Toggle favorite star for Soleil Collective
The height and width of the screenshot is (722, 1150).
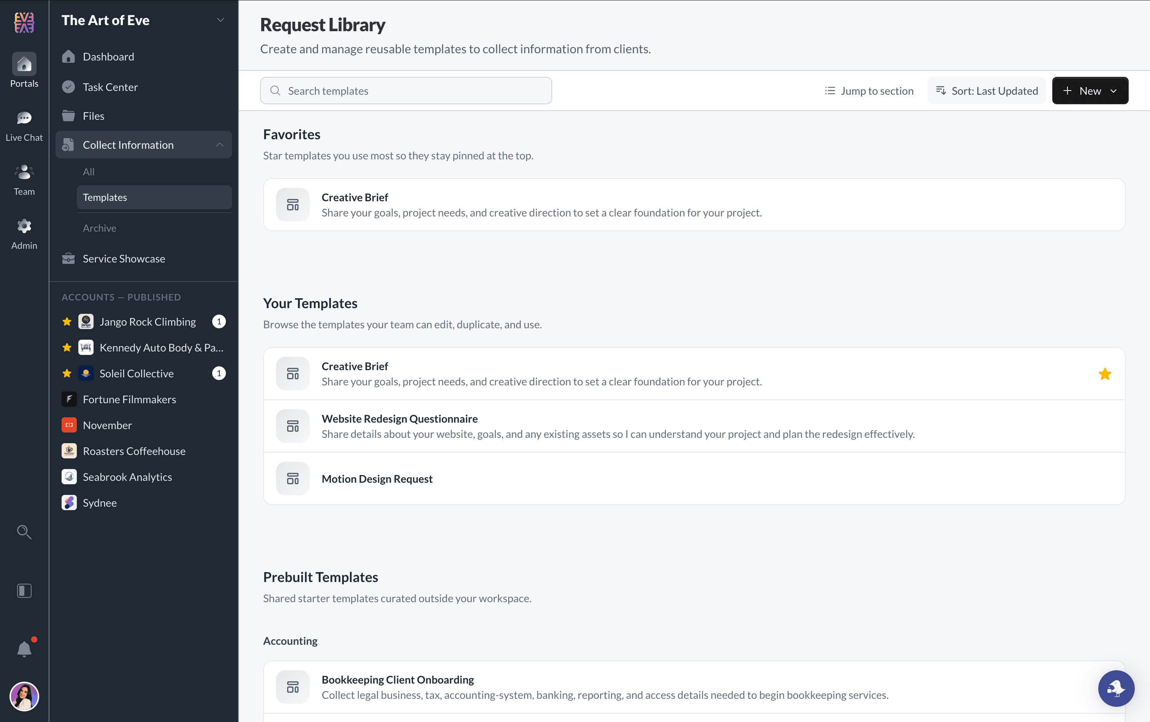pyautogui.click(x=67, y=374)
